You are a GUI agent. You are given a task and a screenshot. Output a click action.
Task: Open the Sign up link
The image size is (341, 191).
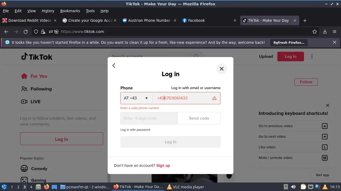(x=163, y=166)
